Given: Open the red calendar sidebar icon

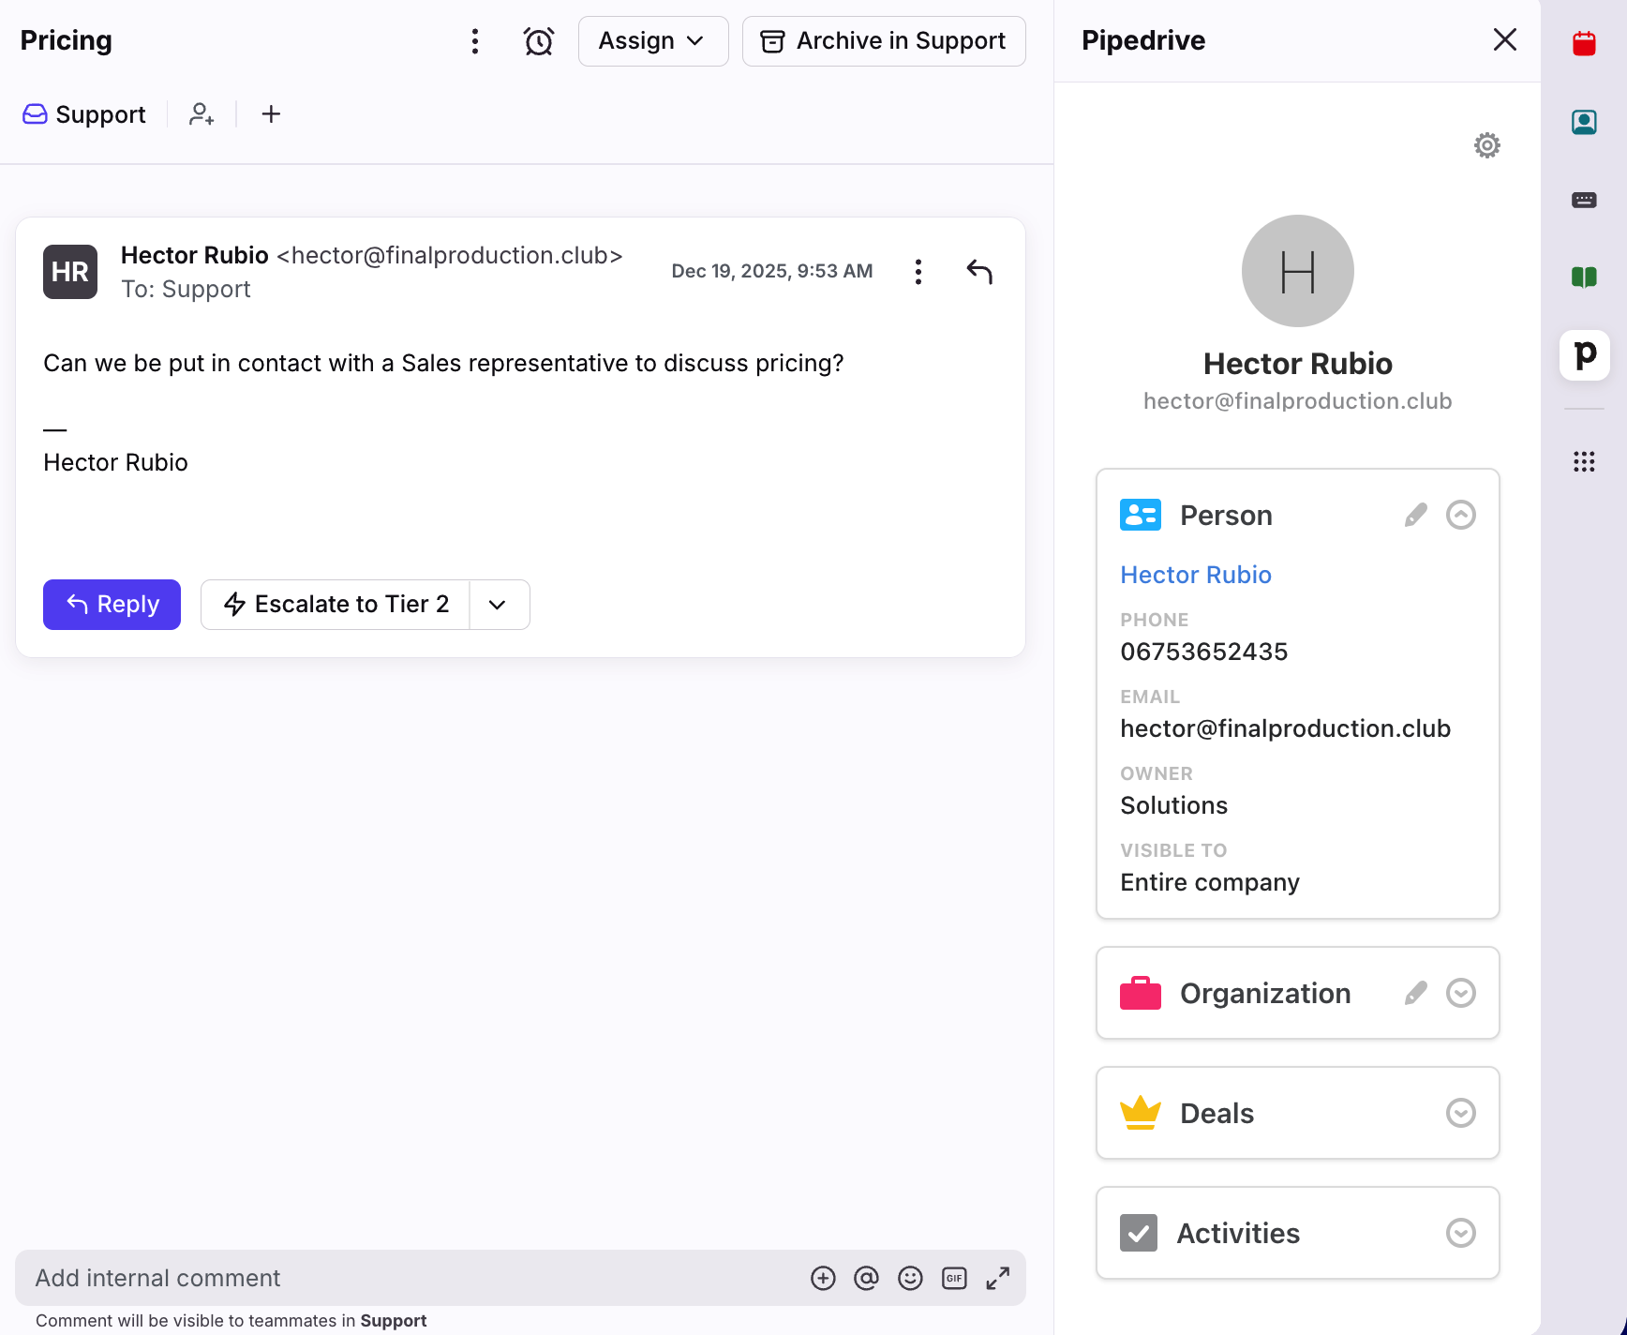Looking at the screenshot, I should [1584, 43].
